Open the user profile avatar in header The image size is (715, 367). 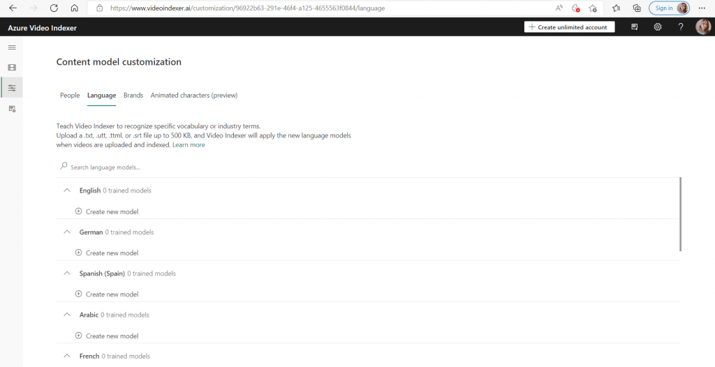pos(702,27)
